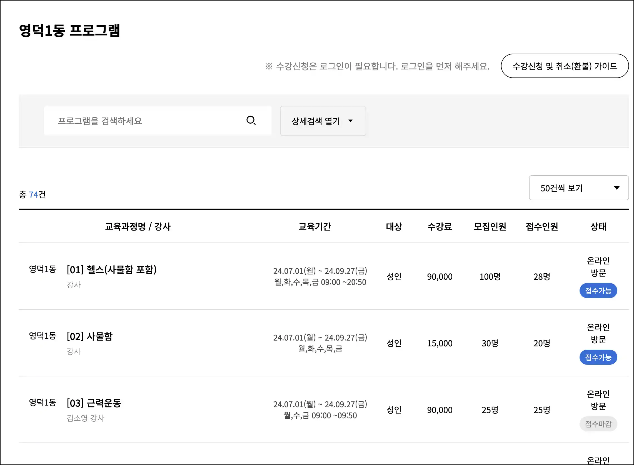Click the 상태 column header

pyautogui.click(x=598, y=226)
